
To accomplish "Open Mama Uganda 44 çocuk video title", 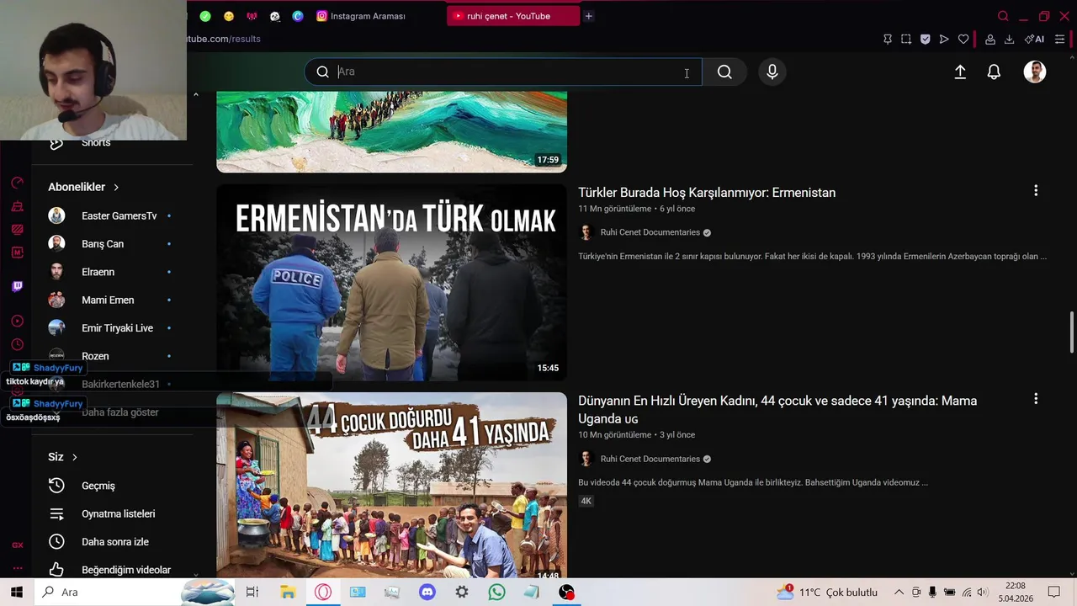I will pos(777,410).
